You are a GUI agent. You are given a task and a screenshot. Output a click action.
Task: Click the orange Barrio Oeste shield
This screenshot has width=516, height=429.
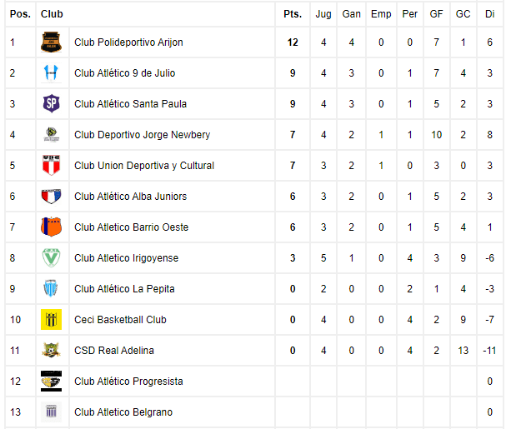pyautogui.click(x=51, y=227)
